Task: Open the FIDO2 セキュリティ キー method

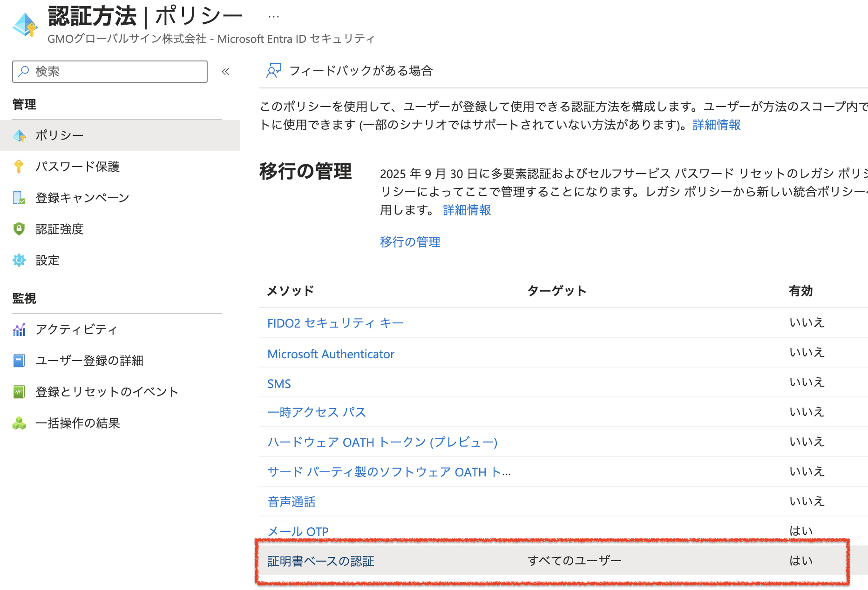Action: pos(335,323)
